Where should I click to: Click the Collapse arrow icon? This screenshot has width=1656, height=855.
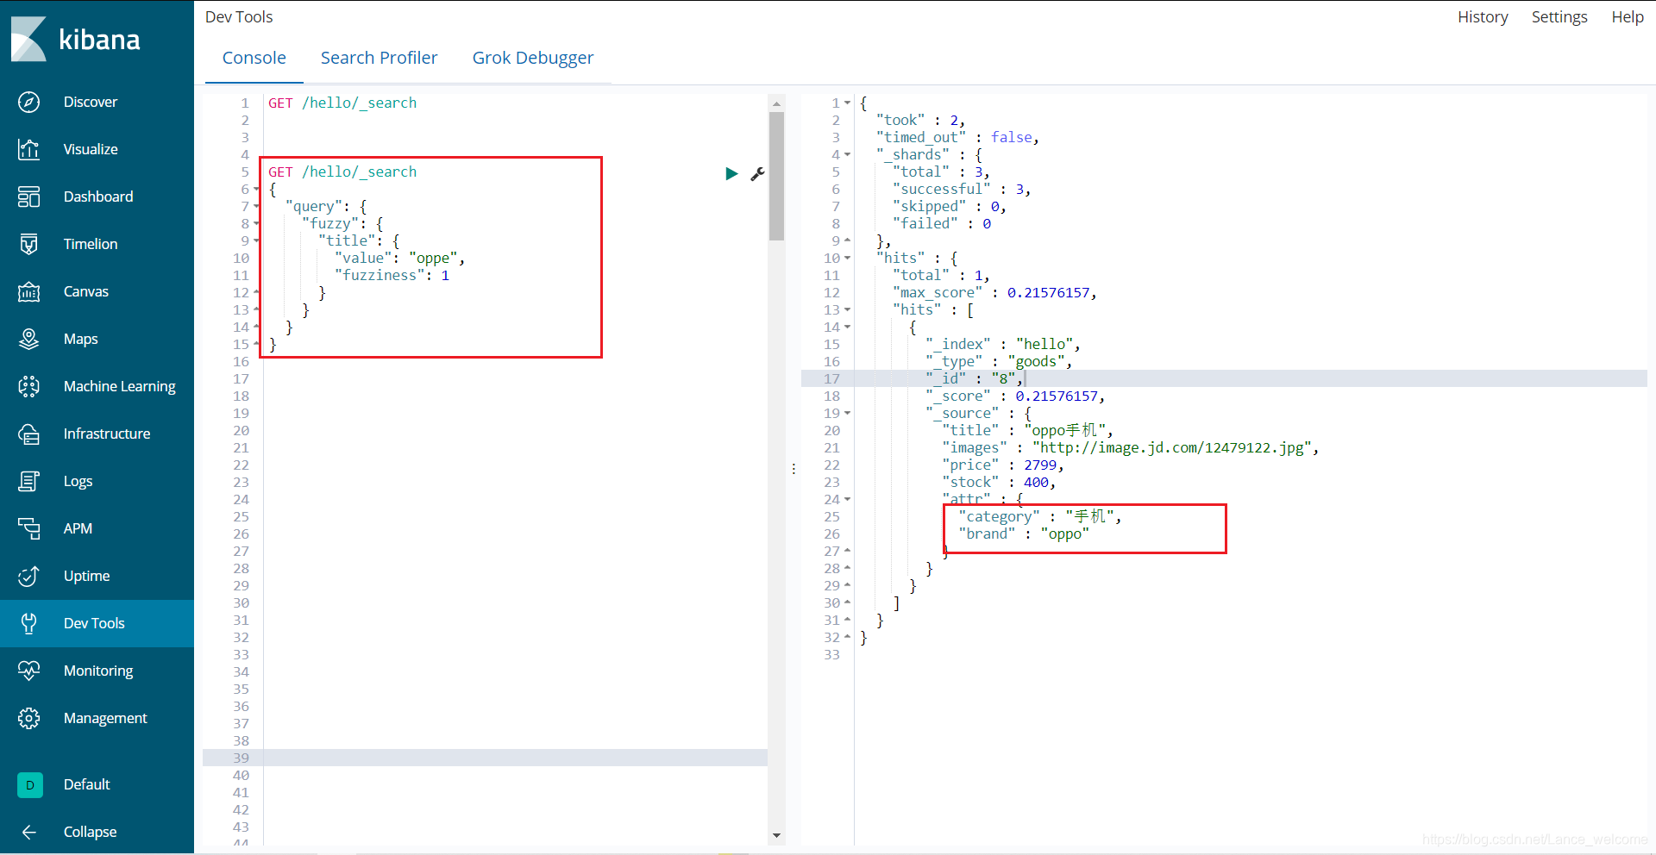click(28, 832)
